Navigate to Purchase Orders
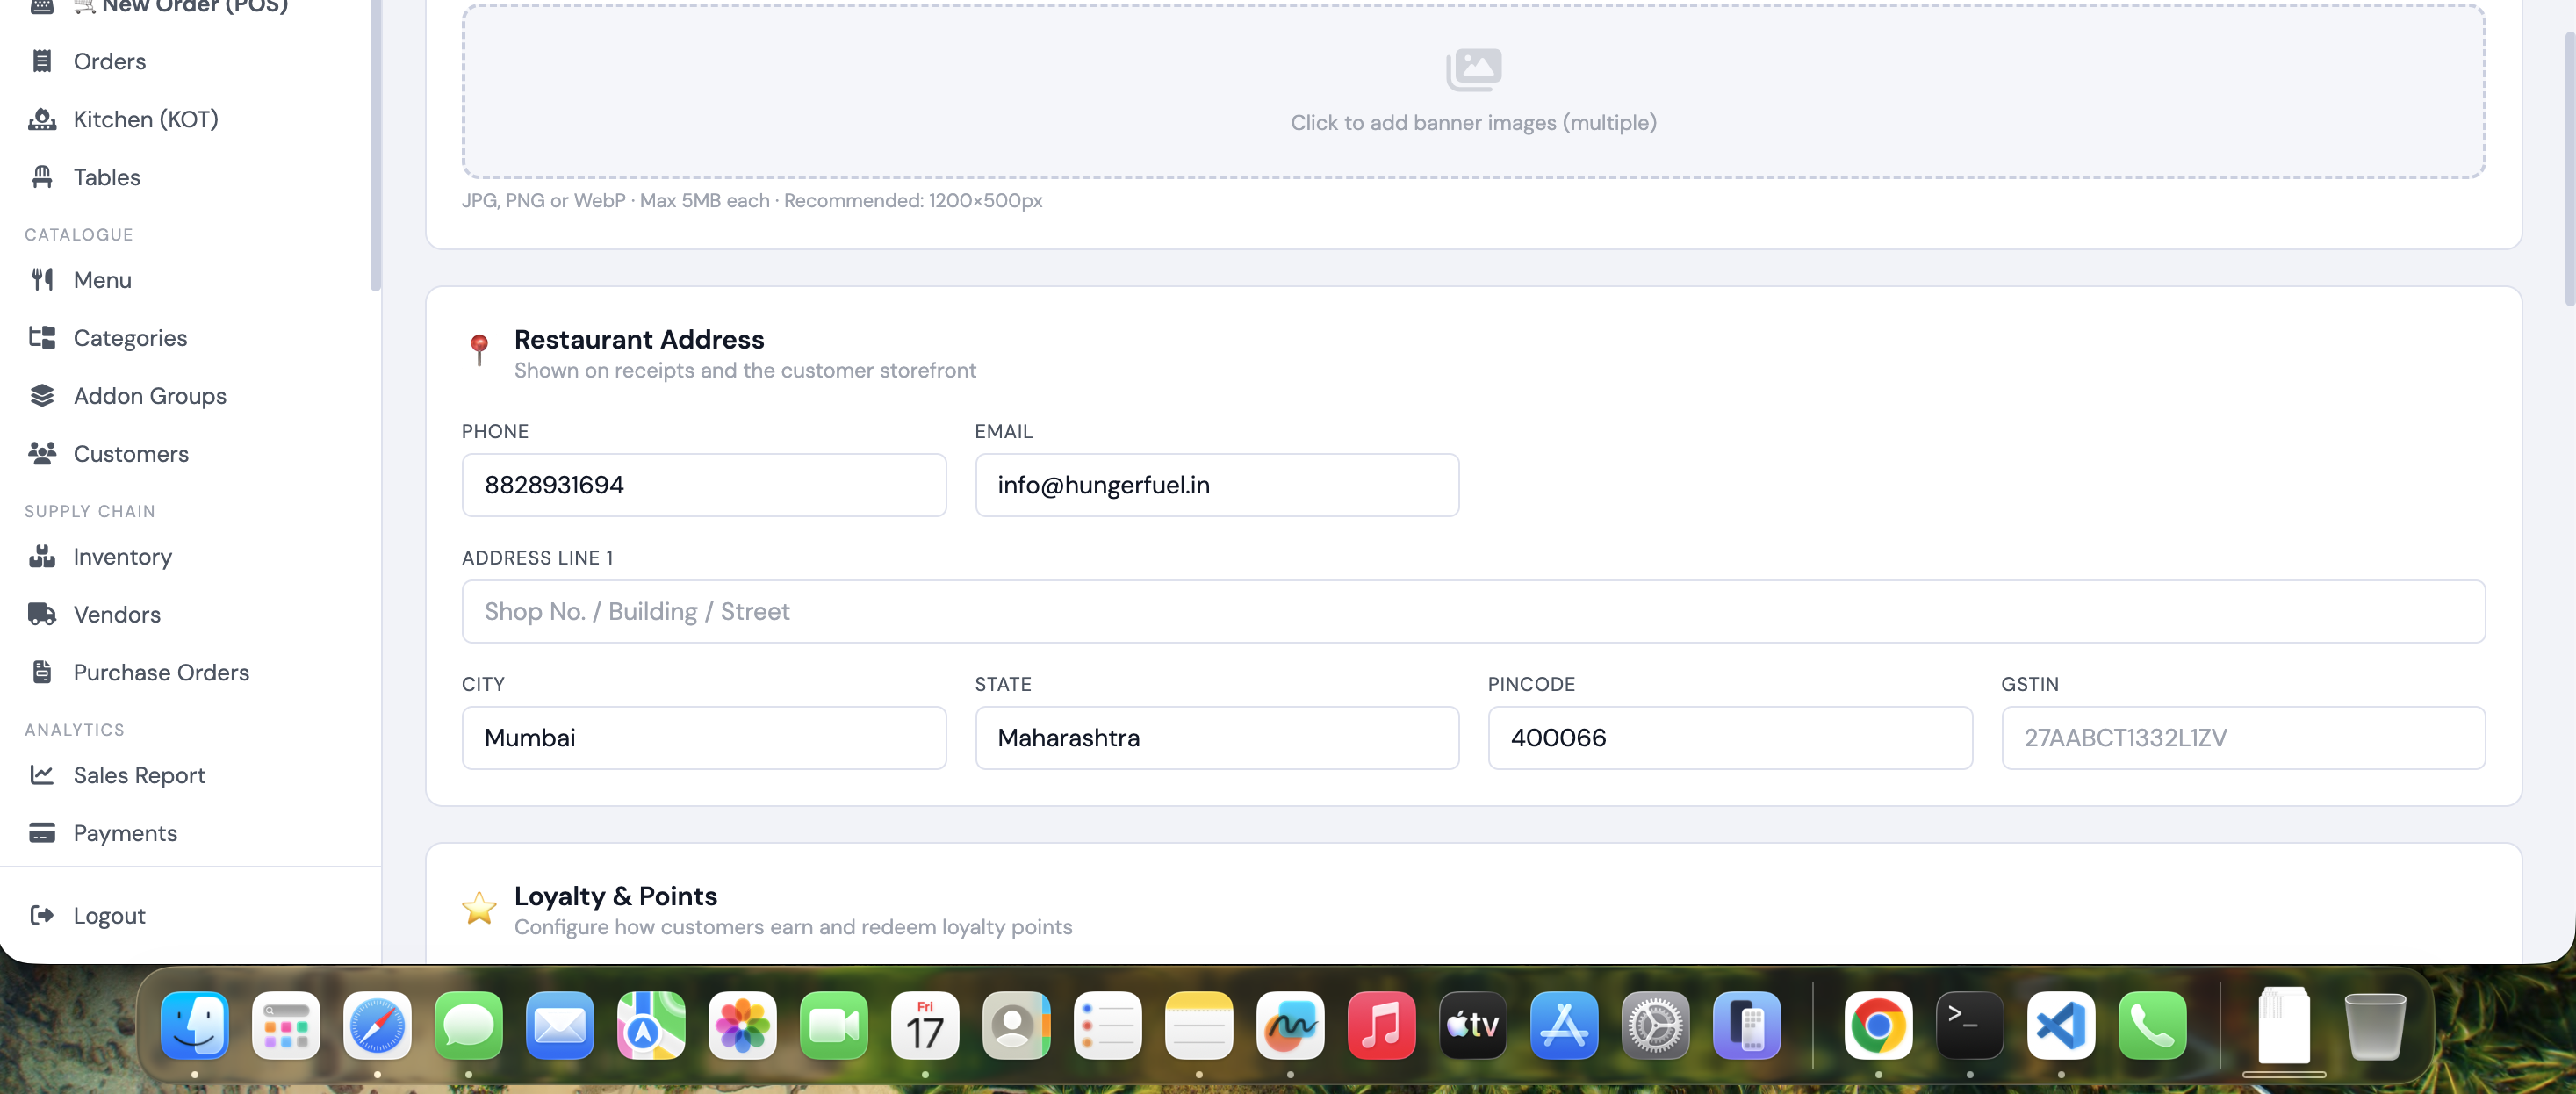 (161, 672)
